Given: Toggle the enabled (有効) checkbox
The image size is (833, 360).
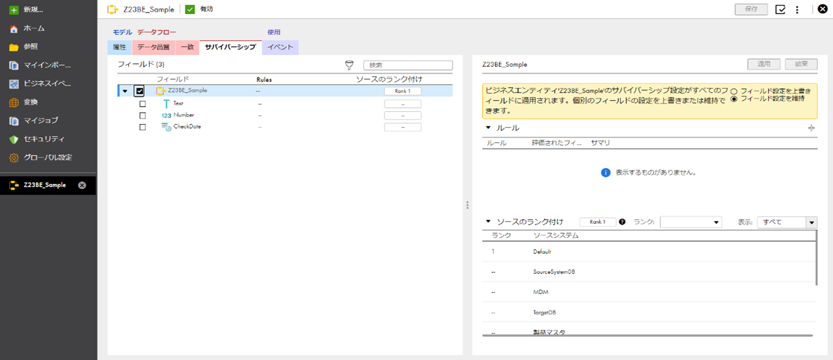Looking at the screenshot, I should pos(190,9).
